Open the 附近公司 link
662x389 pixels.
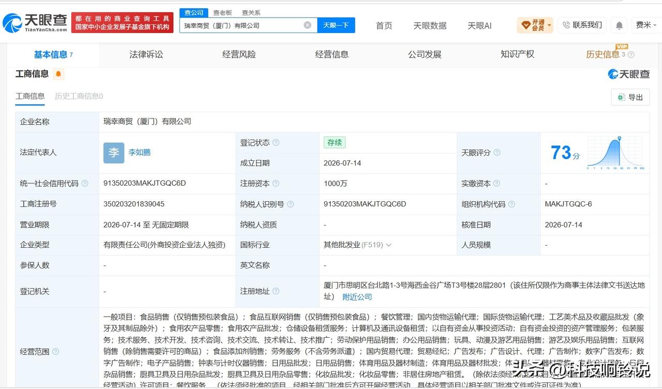pyautogui.click(x=357, y=297)
